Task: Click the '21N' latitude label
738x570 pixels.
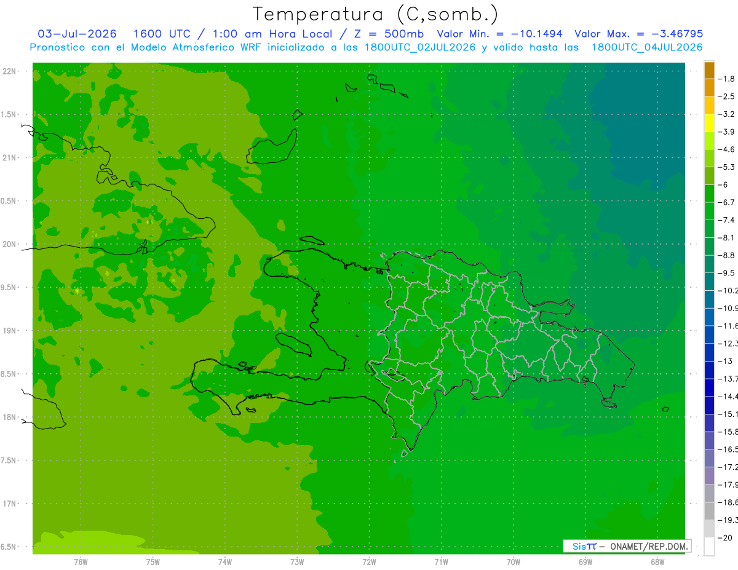Action: coord(10,158)
